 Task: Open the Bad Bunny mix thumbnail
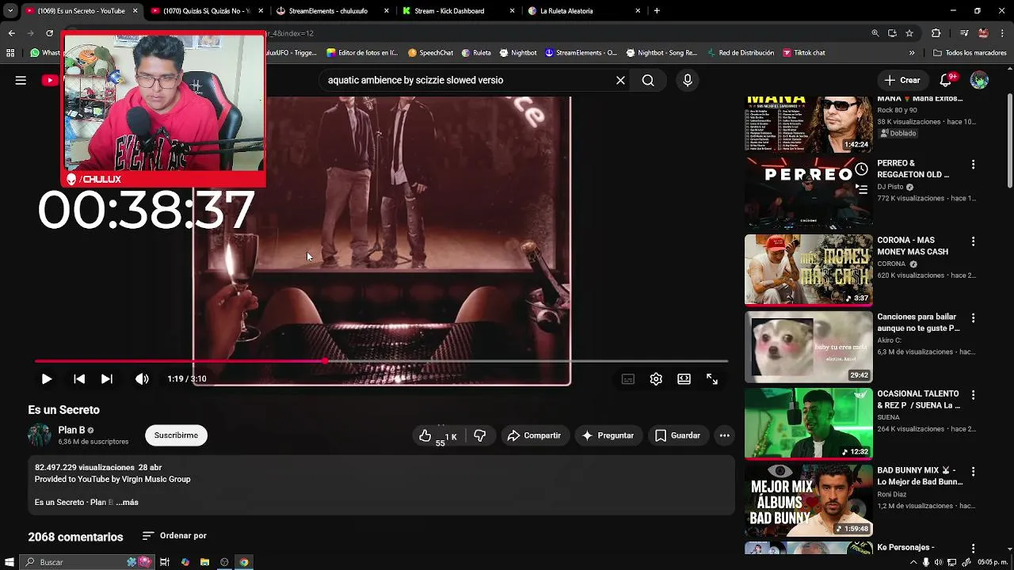(x=808, y=500)
